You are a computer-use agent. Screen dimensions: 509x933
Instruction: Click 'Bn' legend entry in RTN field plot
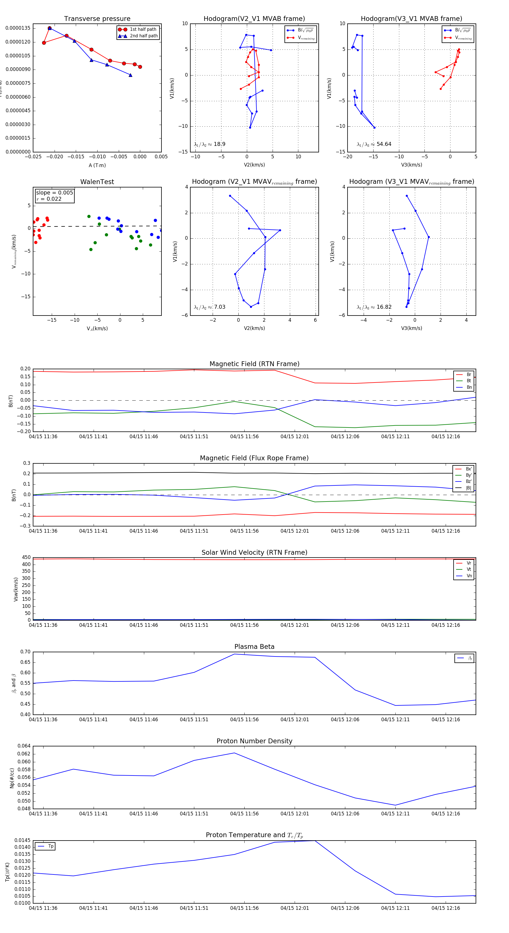point(464,387)
